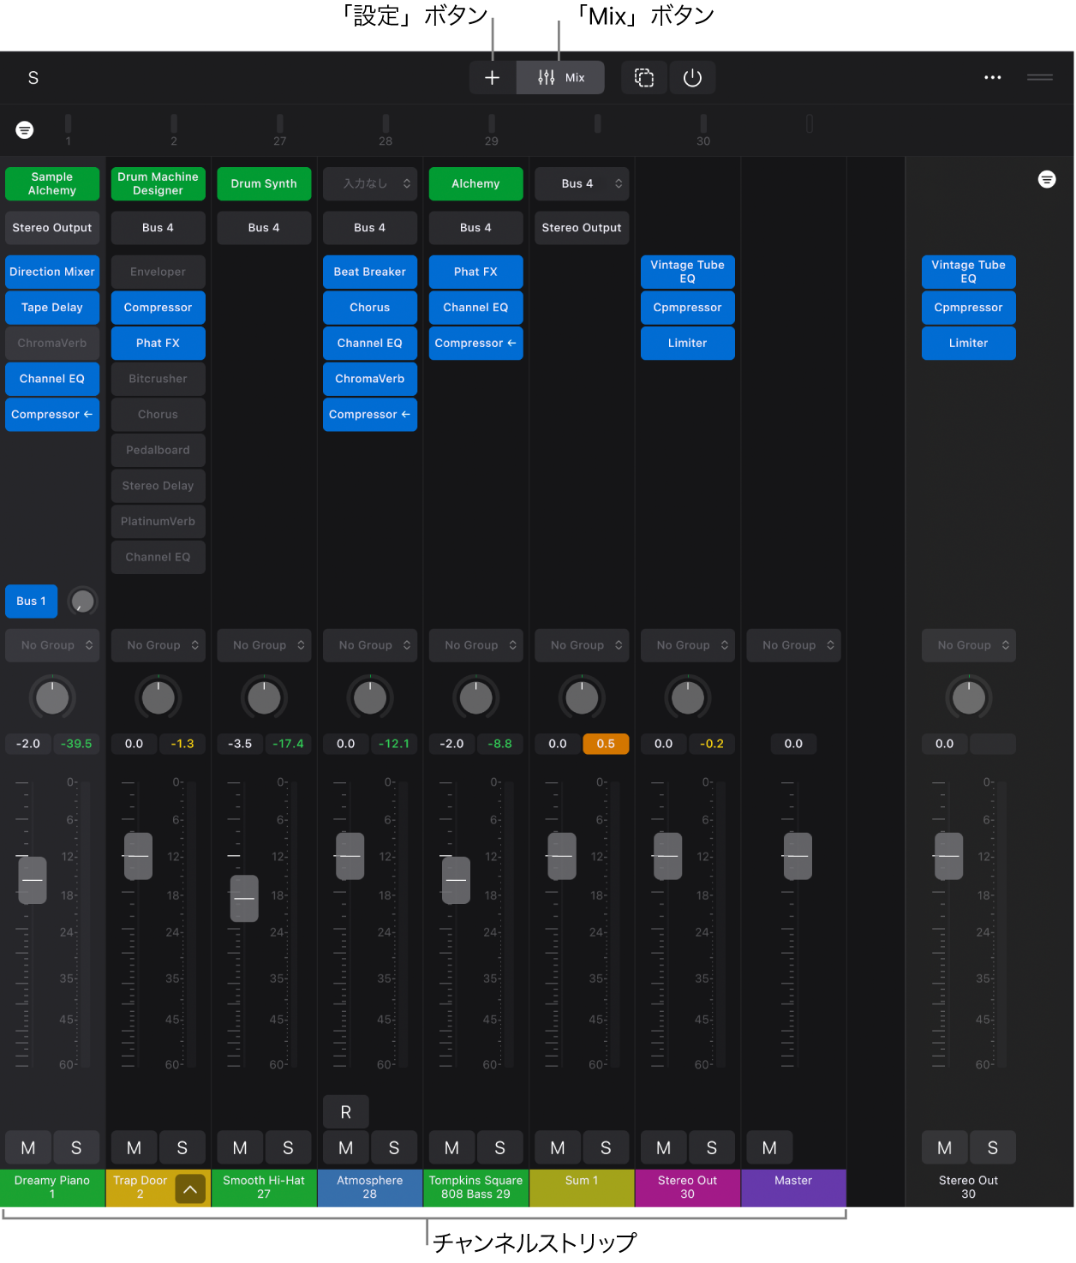1076x1263 pixels.
Task: Open the 入力なし input dropdown
Action: click(370, 183)
